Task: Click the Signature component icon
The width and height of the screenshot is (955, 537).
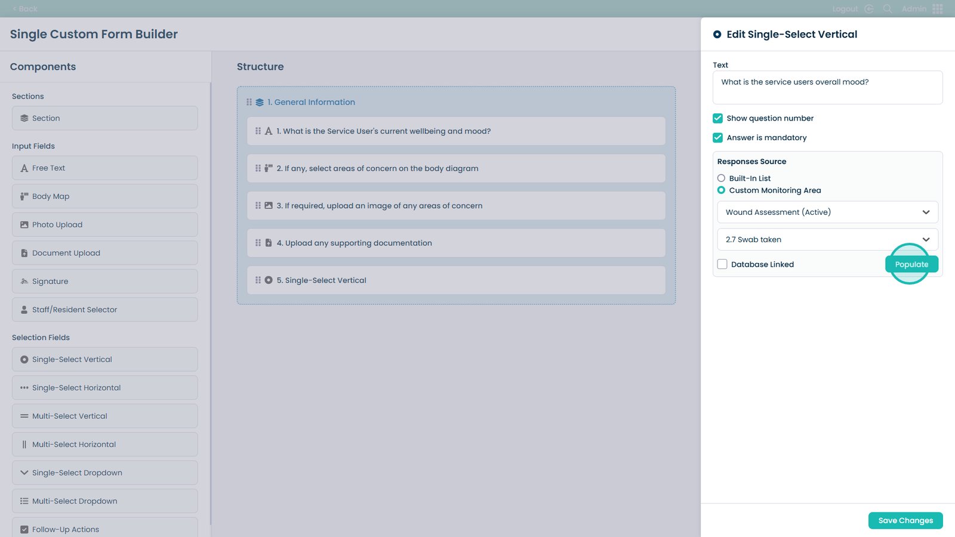Action: (24, 282)
